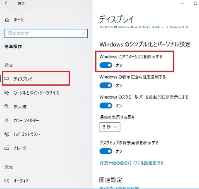Click the 簡単操作 section title

pos(13,47)
